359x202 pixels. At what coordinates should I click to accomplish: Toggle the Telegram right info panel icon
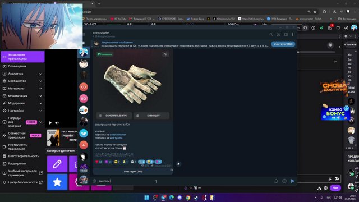(286, 35)
